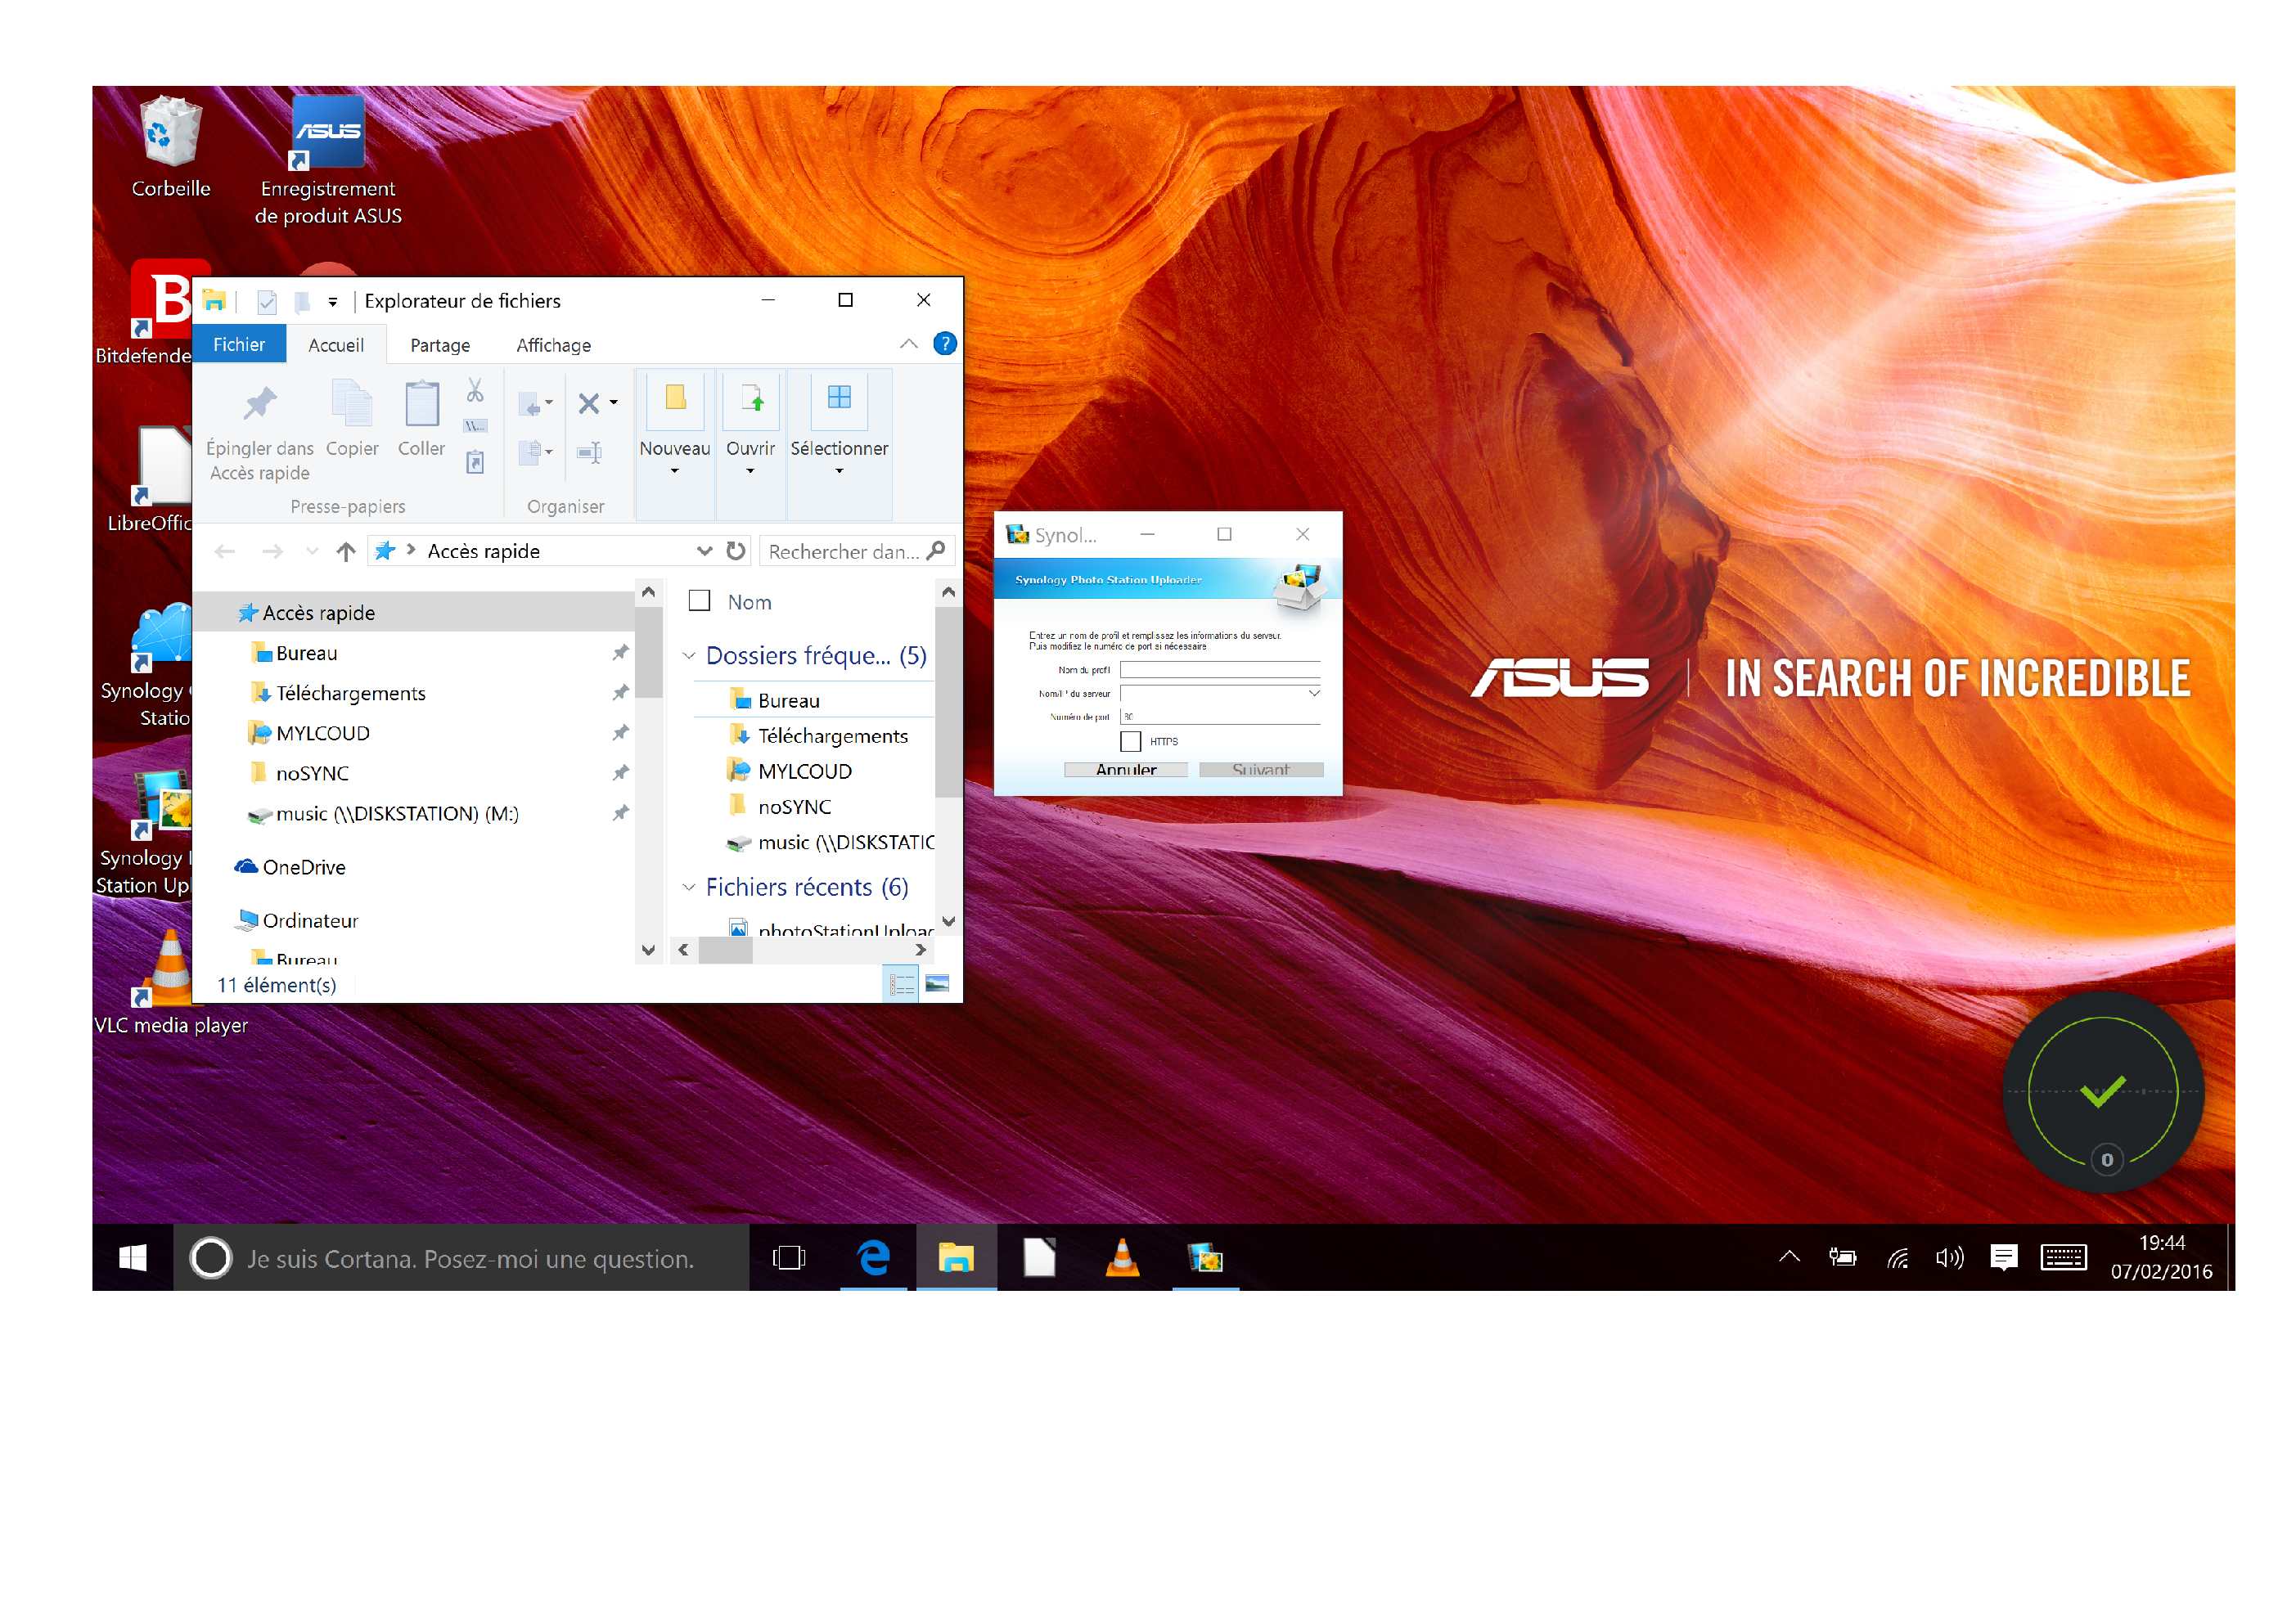This screenshot has height=1623, width=2296.
Task: Click the Nom column header
Action: (x=750, y=602)
